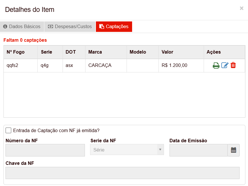
Task: Click the Marca column header
Action: tap(106, 52)
